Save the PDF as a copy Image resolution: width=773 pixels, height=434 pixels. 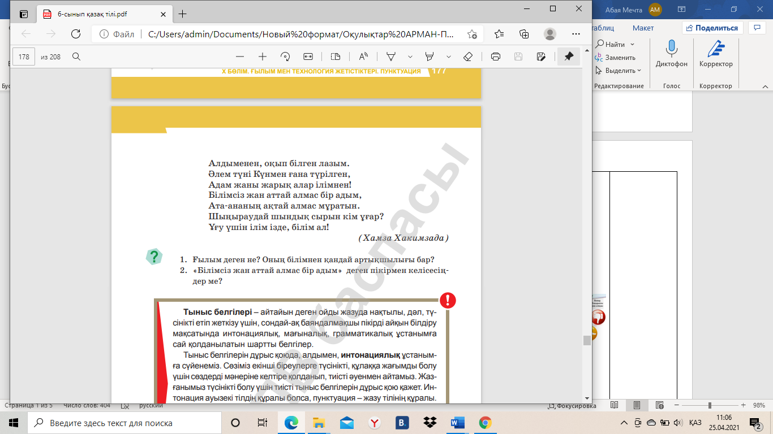point(541,57)
